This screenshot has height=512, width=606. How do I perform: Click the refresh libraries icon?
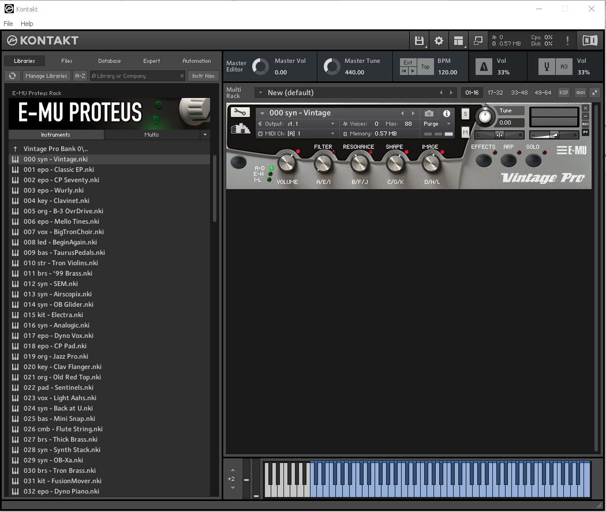pyautogui.click(x=12, y=76)
